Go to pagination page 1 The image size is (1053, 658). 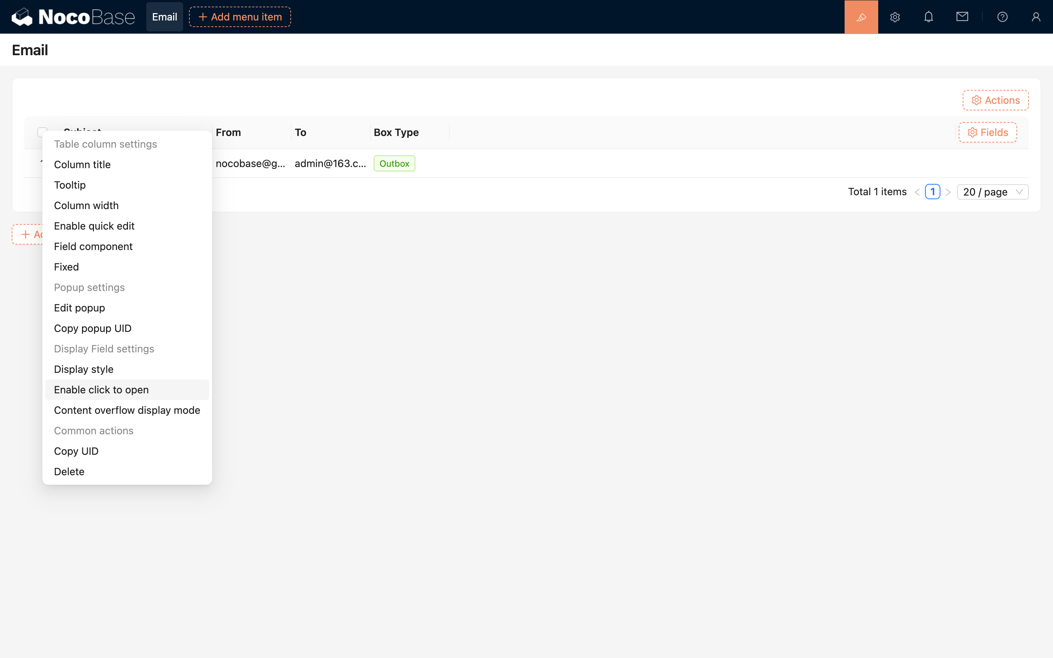pos(932,192)
